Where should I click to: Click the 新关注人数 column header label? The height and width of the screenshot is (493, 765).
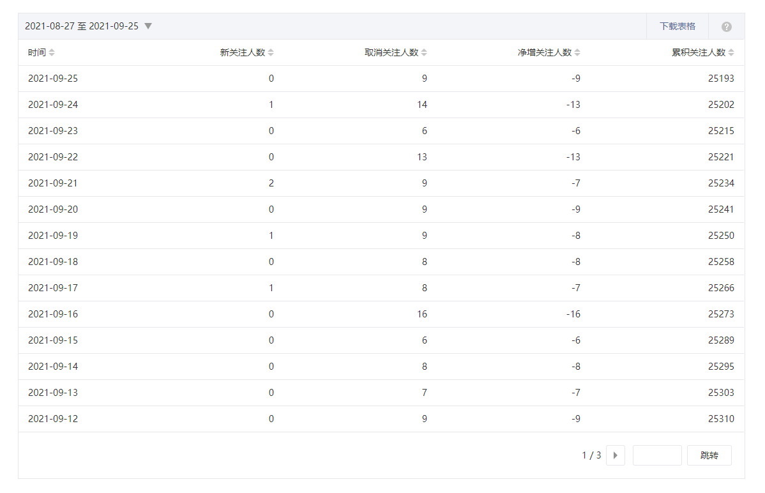pos(243,52)
